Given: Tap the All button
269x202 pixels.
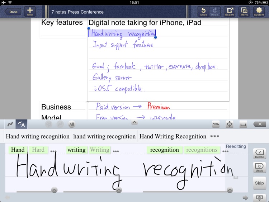Looking at the screenshot, I should click(72, 124).
